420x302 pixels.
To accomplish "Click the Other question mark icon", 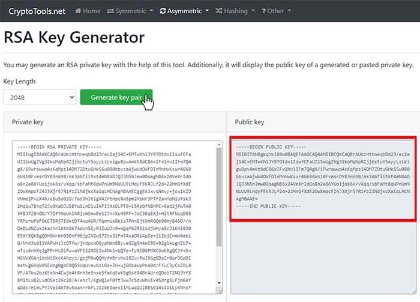I will [x=264, y=11].
